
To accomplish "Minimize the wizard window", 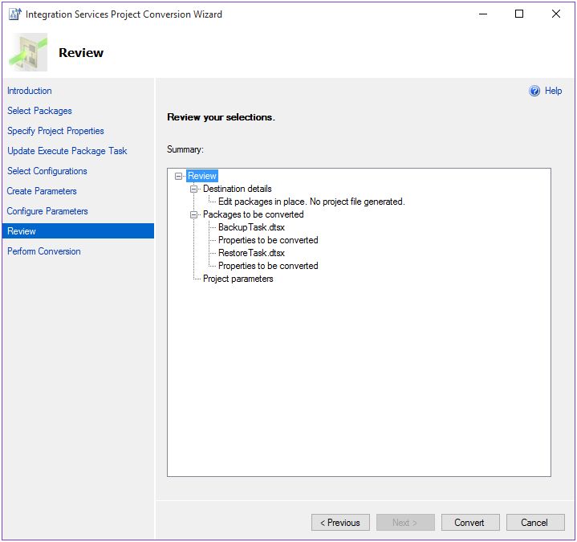I will point(483,14).
